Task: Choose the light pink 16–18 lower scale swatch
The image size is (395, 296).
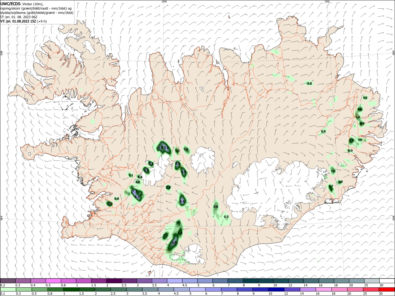Action: tap(324, 290)
